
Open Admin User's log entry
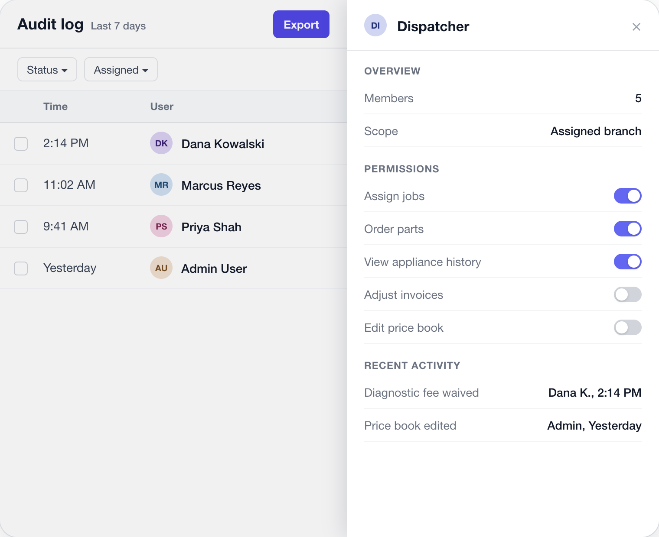[214, 268]
